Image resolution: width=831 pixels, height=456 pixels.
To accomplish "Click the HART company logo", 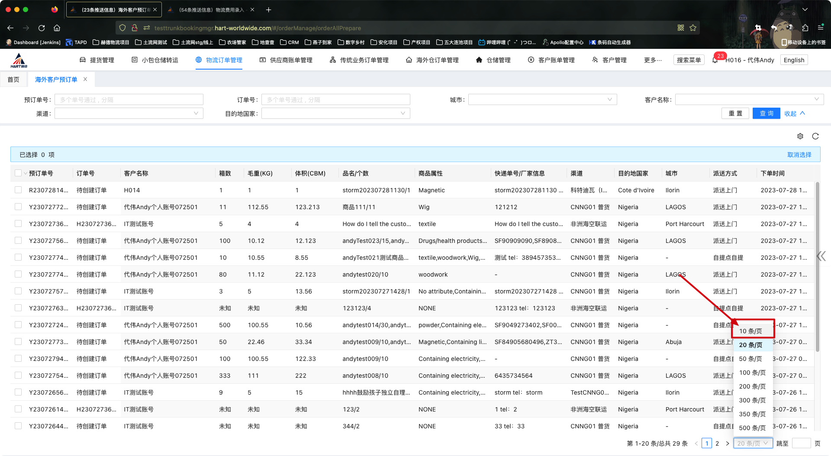I will coord(19,61).
